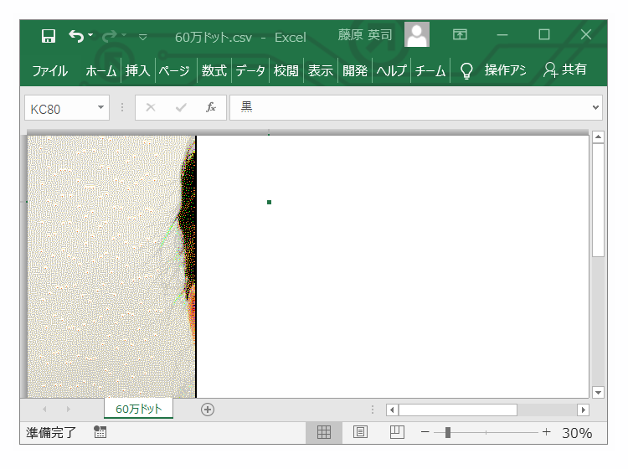Select the 60万ドット sheet tab

pos(138,409)
